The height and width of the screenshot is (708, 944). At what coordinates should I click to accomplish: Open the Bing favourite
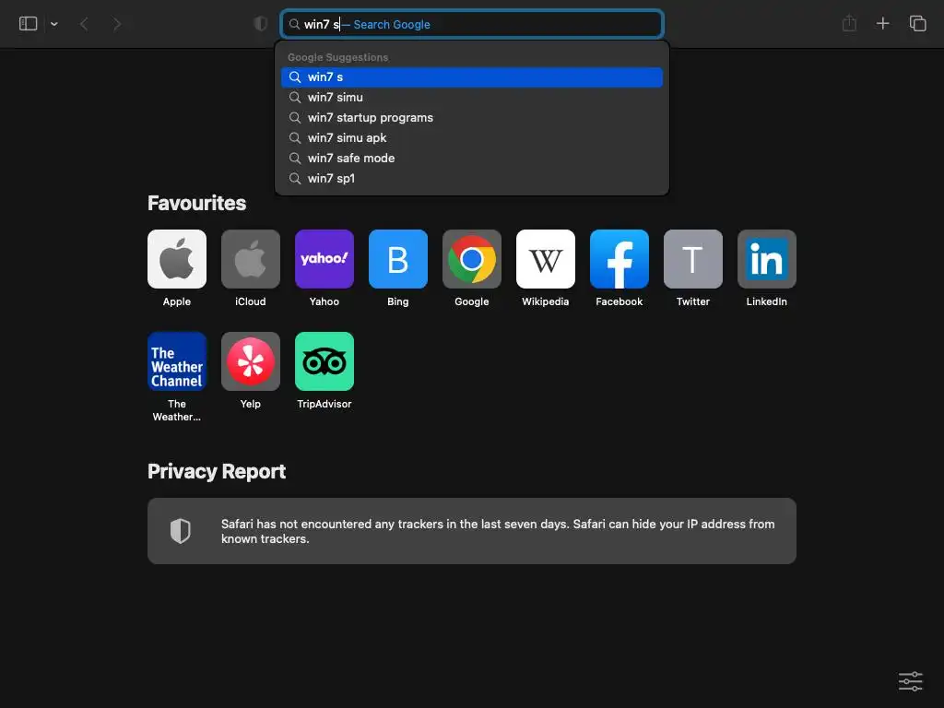pyautogui.click(x=398, y=259)
